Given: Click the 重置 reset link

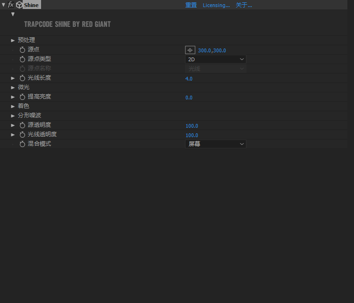Looking at the screenshot, I should coord(191,5).
